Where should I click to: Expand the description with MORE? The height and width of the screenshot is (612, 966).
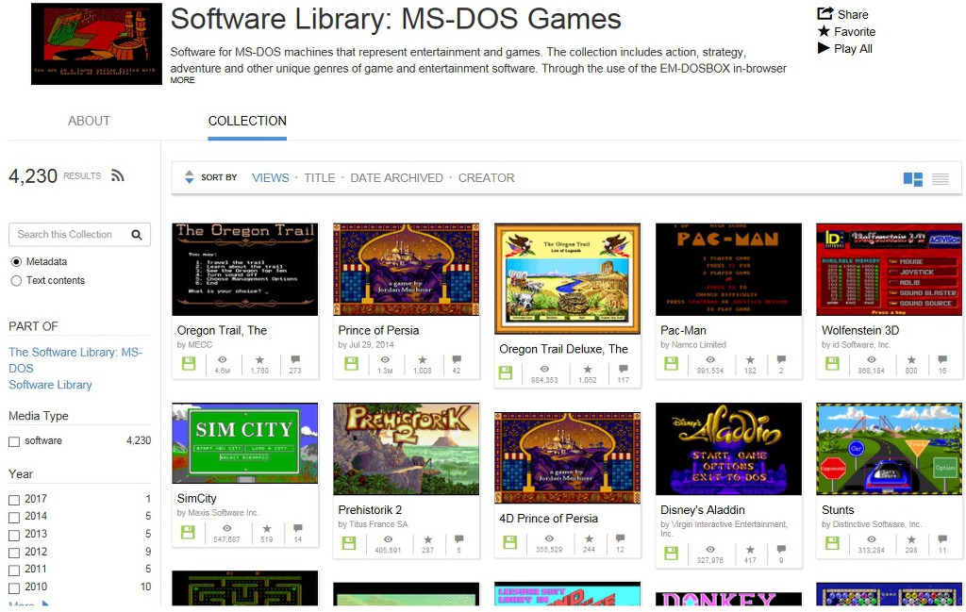point(182,81)
